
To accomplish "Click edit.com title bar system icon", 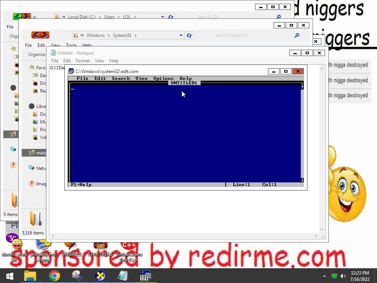I will [71, 71].
